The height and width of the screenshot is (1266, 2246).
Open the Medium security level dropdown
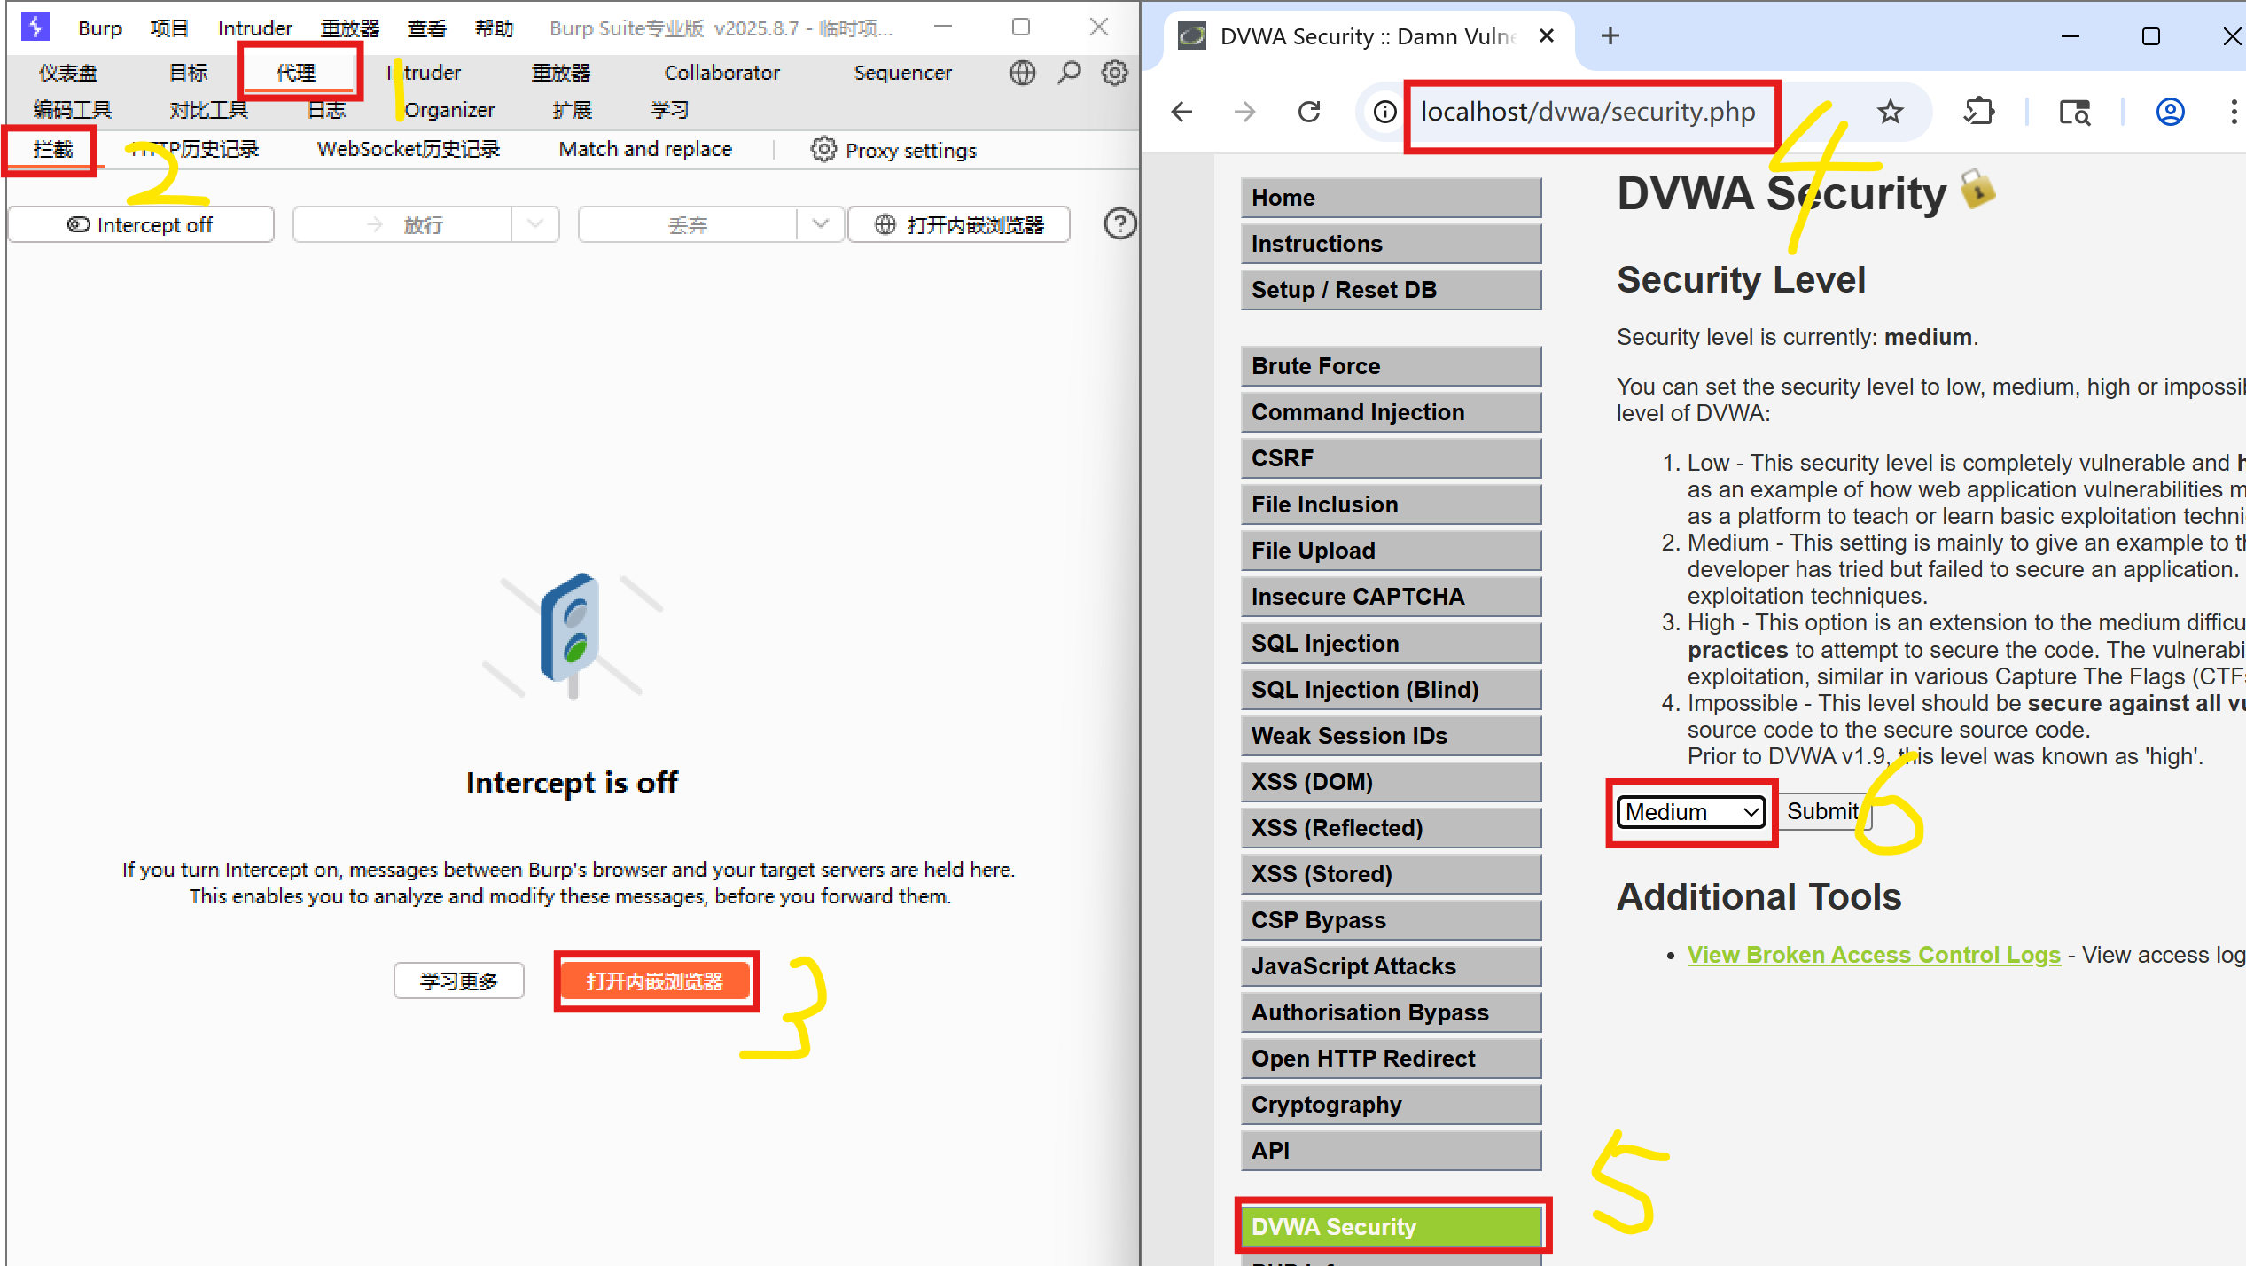pyautogui.click(x=1691, y=812)
